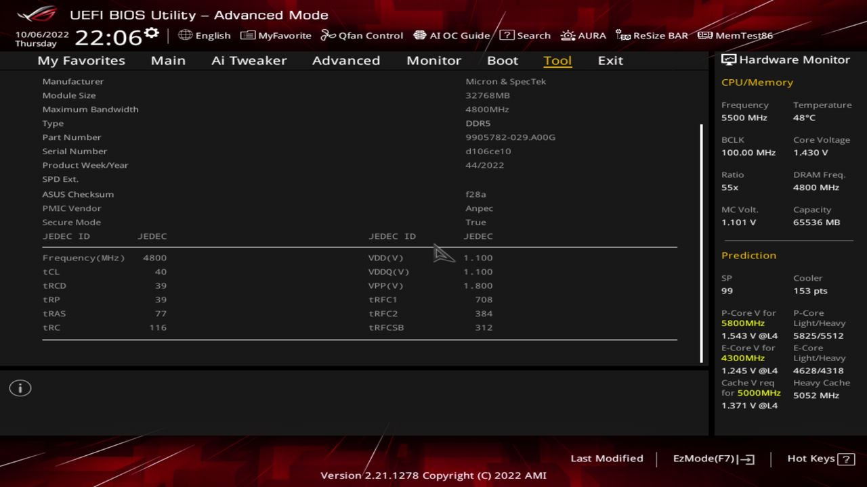The width and height of the screenshot is (867, 487).
Task: Open the Boot tab
Action: 503,60
